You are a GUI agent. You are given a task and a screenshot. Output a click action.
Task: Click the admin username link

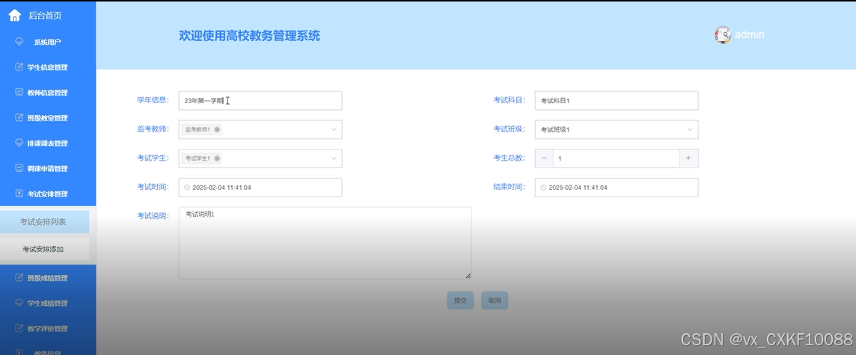click(x=750, y=35)
